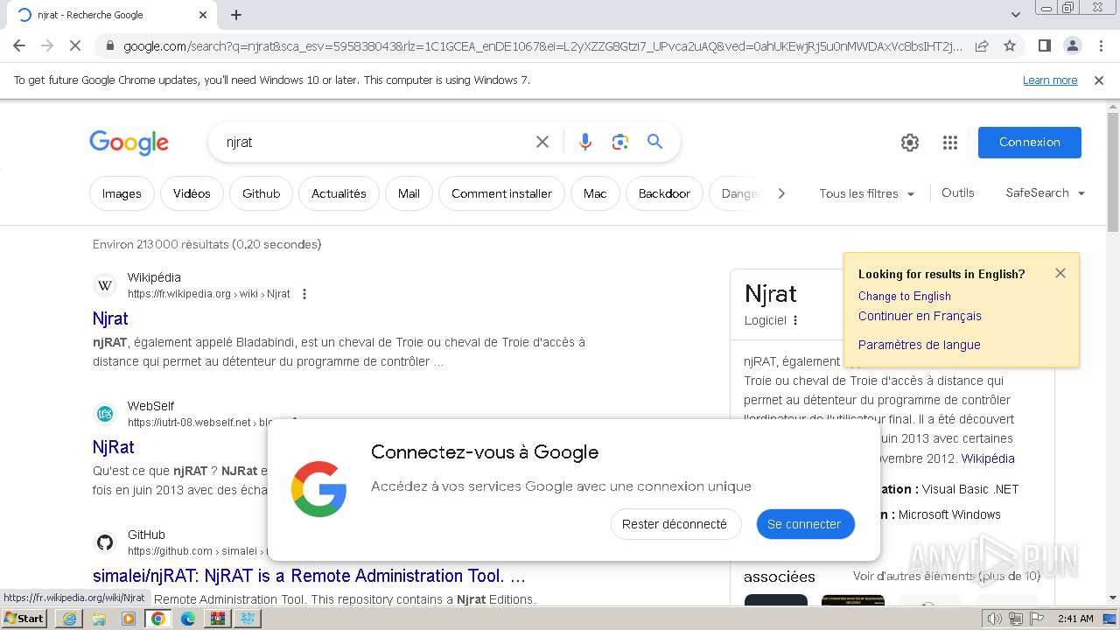
Task: Open Chrome three-dot menu
Action: click(1100, 45)
